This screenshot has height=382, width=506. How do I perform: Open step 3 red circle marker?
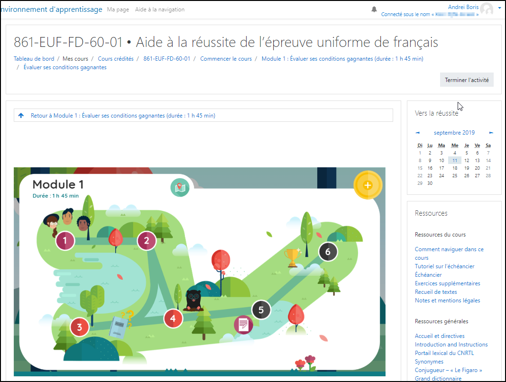pyautogui.click(x=79, y=327)
